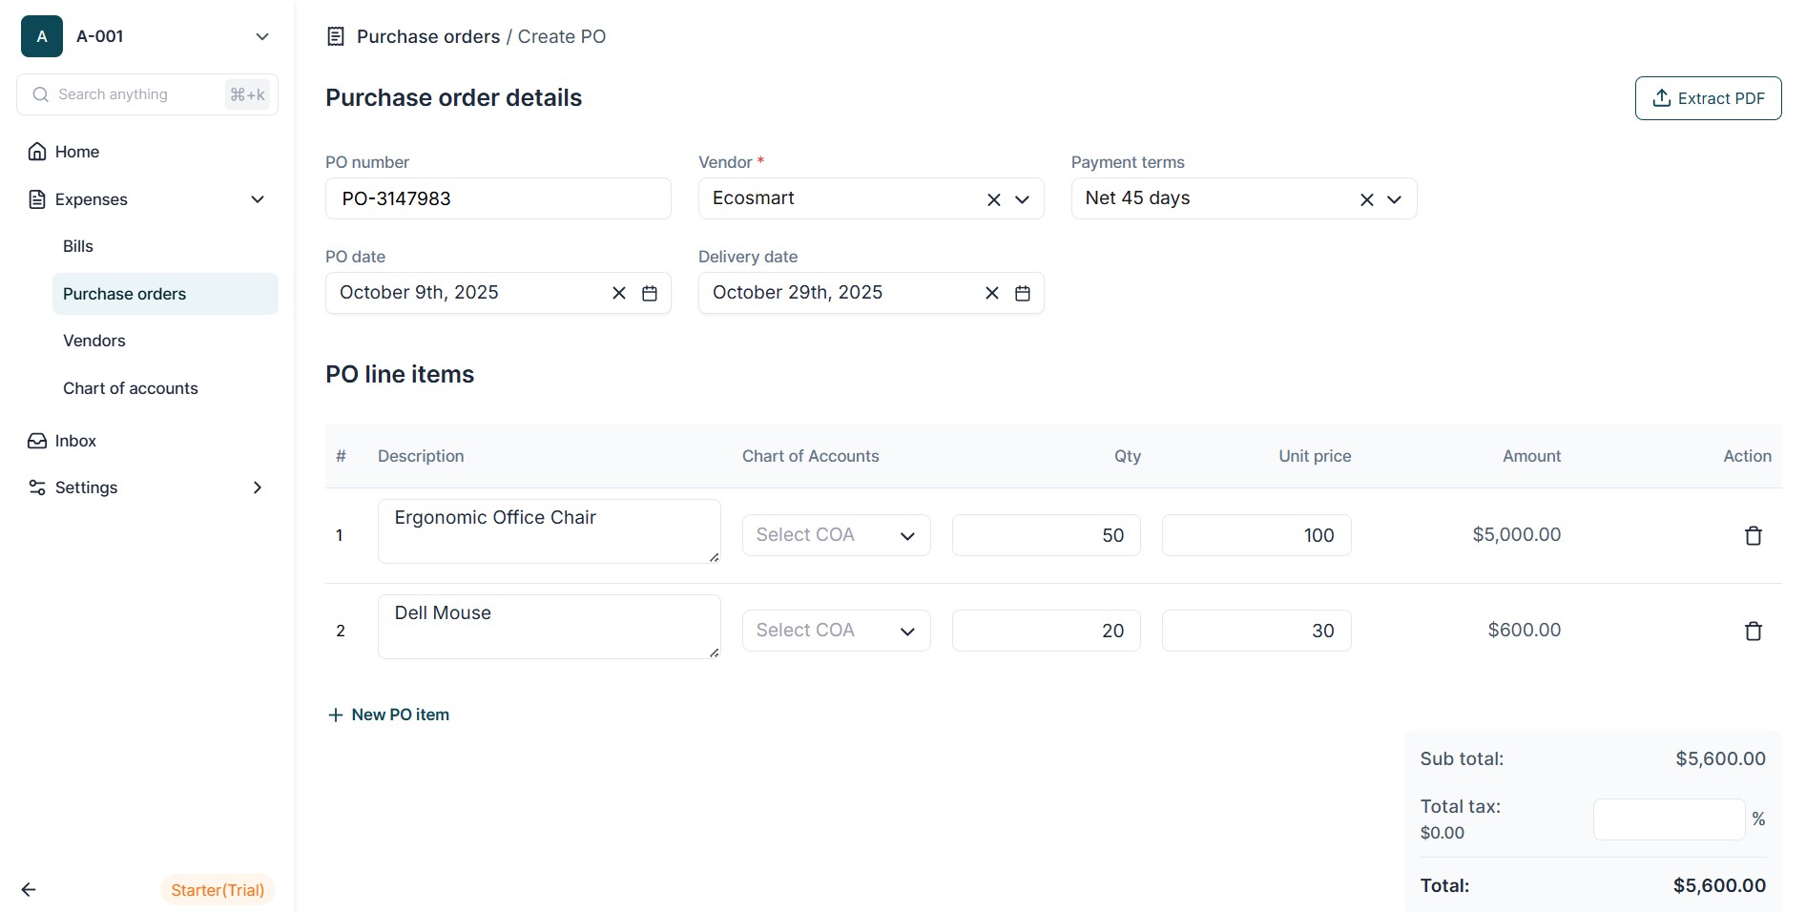The width and height of the screenshot is (1806, 912).
Task: Go to Vendors in the sidebar
Action: pyautogui.click(x=94, y=341)
